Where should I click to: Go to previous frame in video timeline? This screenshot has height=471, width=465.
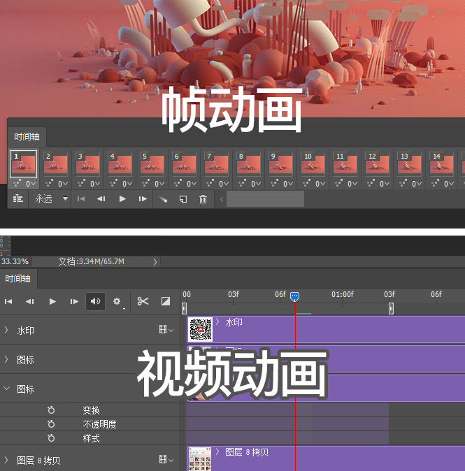[30, 301]
